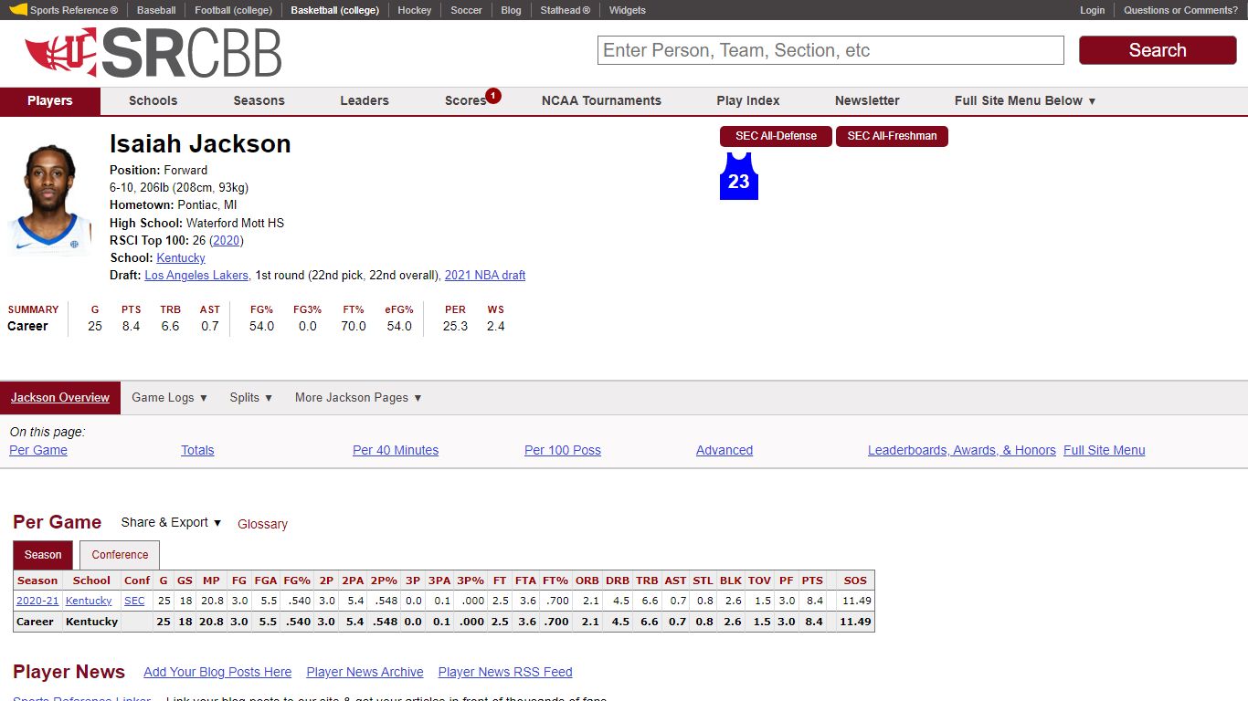Click the Scores notification badge
1248x701 pixels.
pyautogui.click(x=493, y=95)
